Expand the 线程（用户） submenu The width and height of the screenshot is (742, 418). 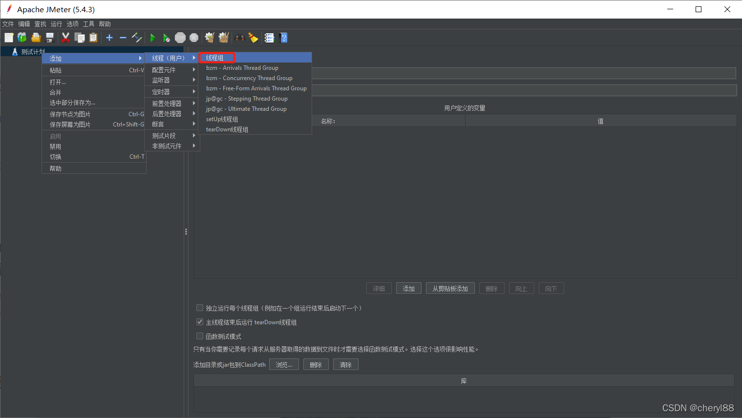point(172,58)
